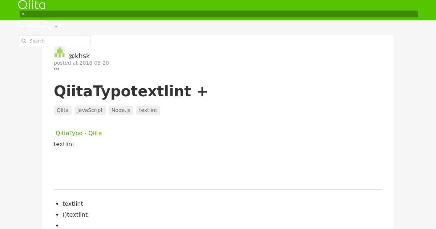Click the ()textlint bullet item

point(75,214)
